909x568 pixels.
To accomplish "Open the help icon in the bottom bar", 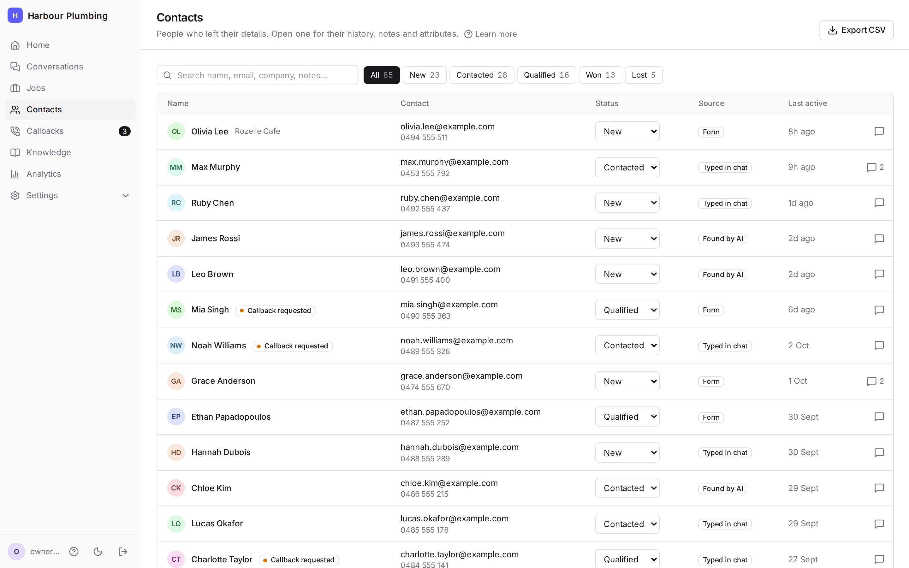I will 74,552.
